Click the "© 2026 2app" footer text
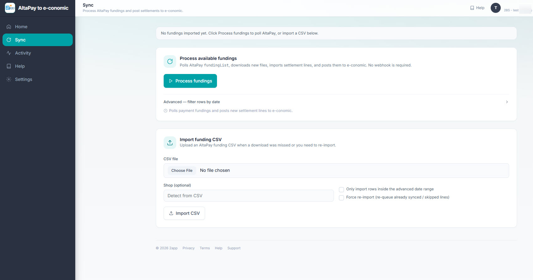 (x=166, y=248)
